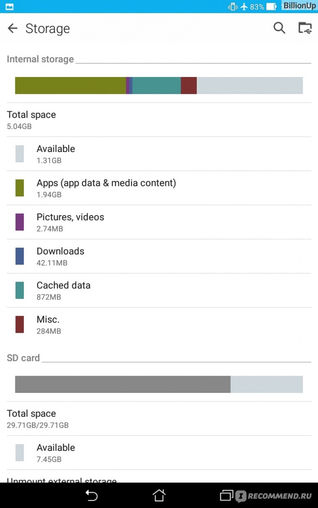Viewport: 318px width, 508px height.
Task: Tap the olive Apps color swatch
Action: (x=20, y=188)
